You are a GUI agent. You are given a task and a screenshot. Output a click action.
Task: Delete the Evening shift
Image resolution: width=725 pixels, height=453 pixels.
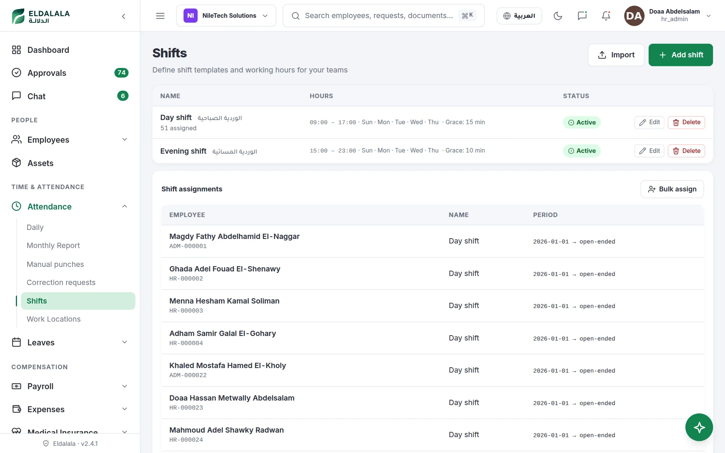click(x=686, y=151)
